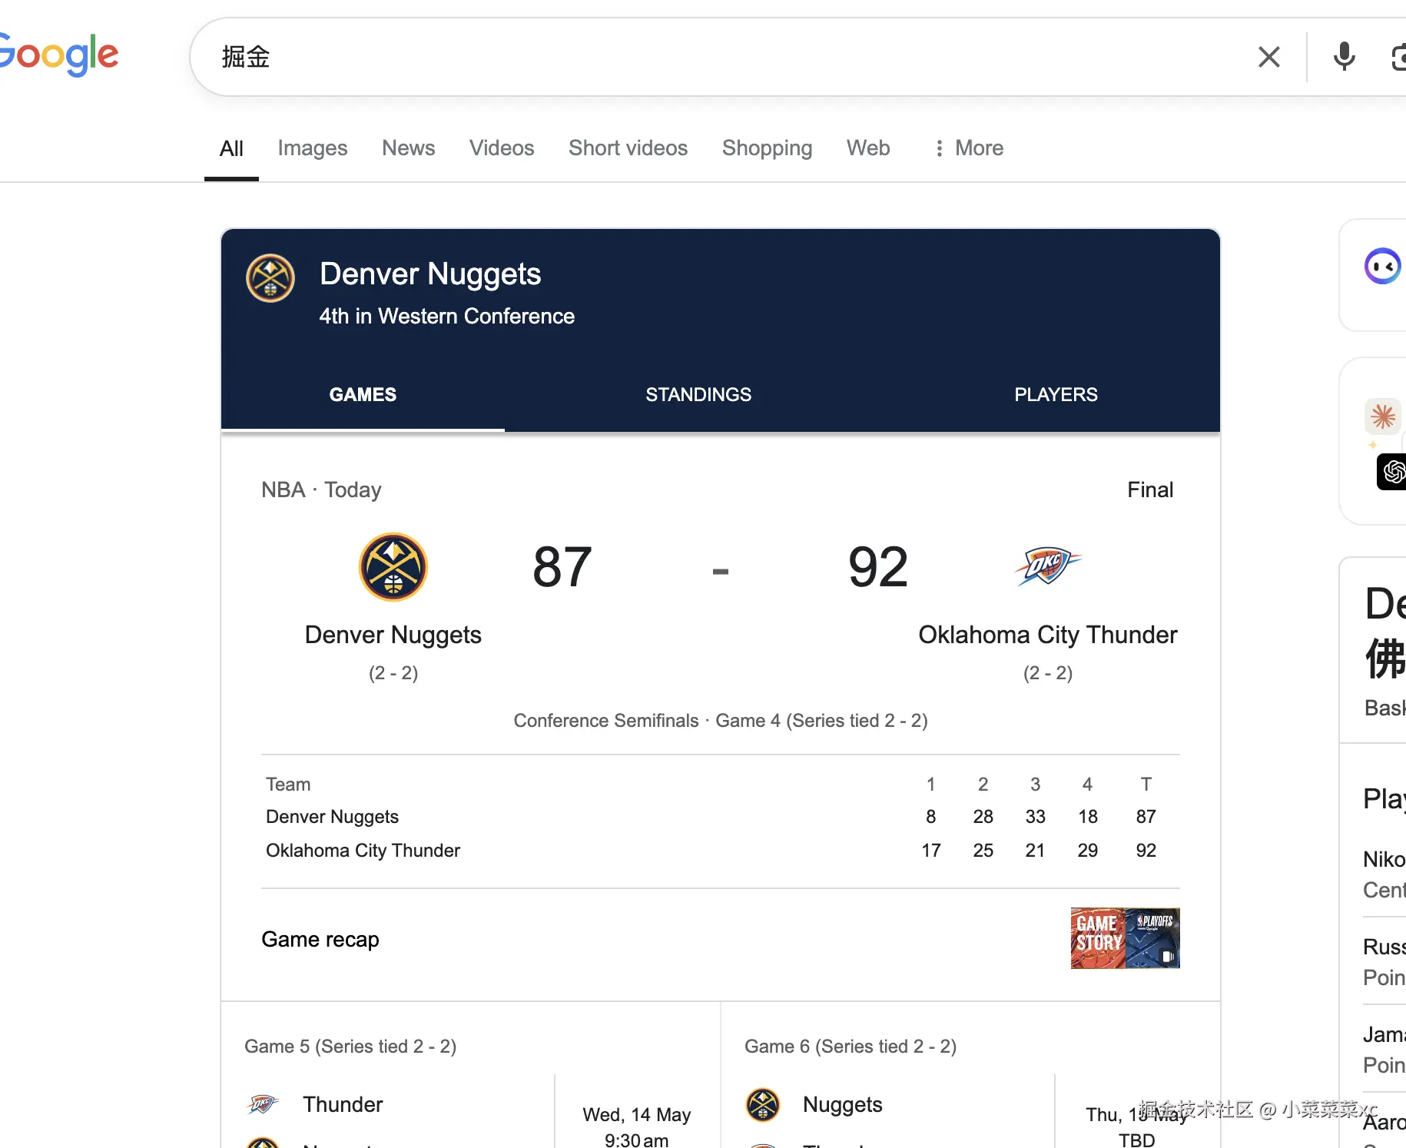Open image search camera icon

(x=1398, y=57)
